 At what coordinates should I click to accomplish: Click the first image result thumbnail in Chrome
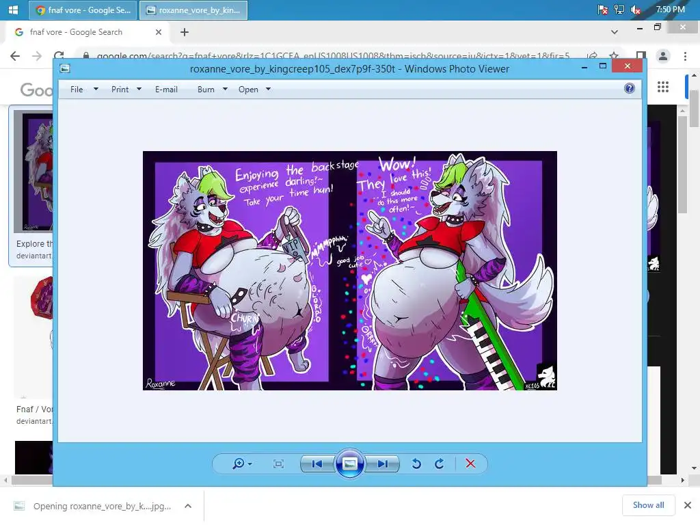click(33, 172)
